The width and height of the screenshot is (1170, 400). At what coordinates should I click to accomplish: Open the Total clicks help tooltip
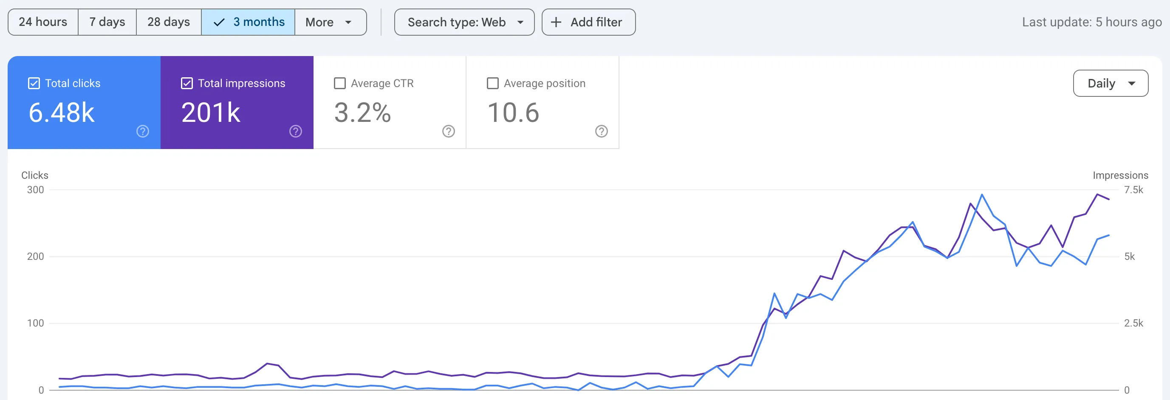142,131
